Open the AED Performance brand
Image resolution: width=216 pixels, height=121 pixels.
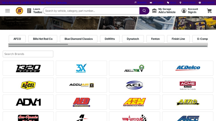coord(82,102)
